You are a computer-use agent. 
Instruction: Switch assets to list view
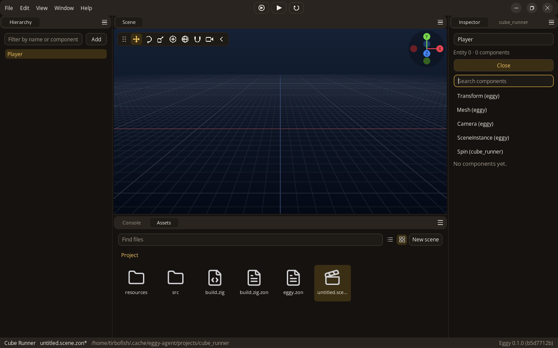(390, 240)
